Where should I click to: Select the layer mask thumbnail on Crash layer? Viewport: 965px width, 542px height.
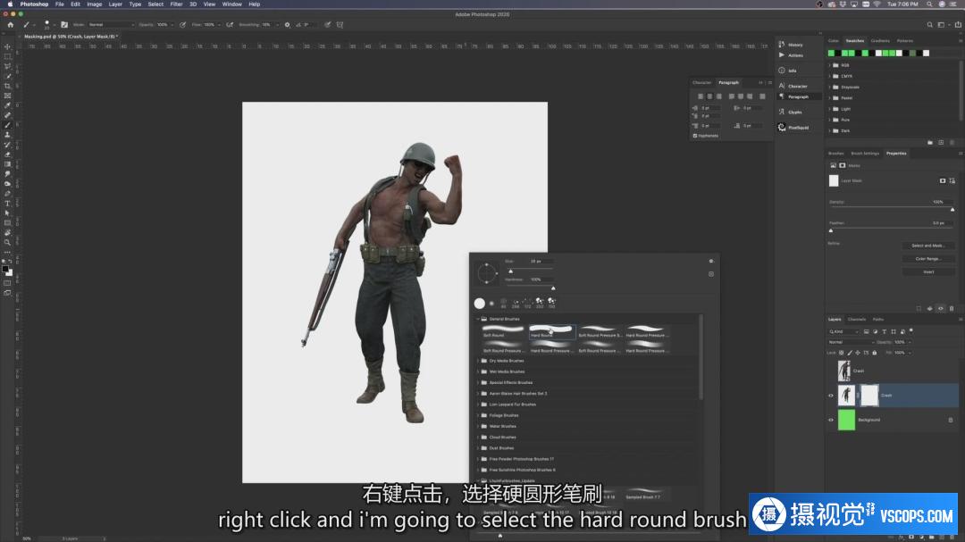(869, 396)
